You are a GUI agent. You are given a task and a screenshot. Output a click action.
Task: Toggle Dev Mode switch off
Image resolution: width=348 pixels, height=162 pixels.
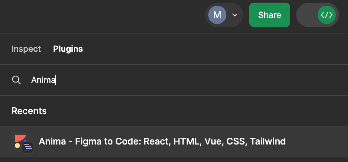click(318, 15)
